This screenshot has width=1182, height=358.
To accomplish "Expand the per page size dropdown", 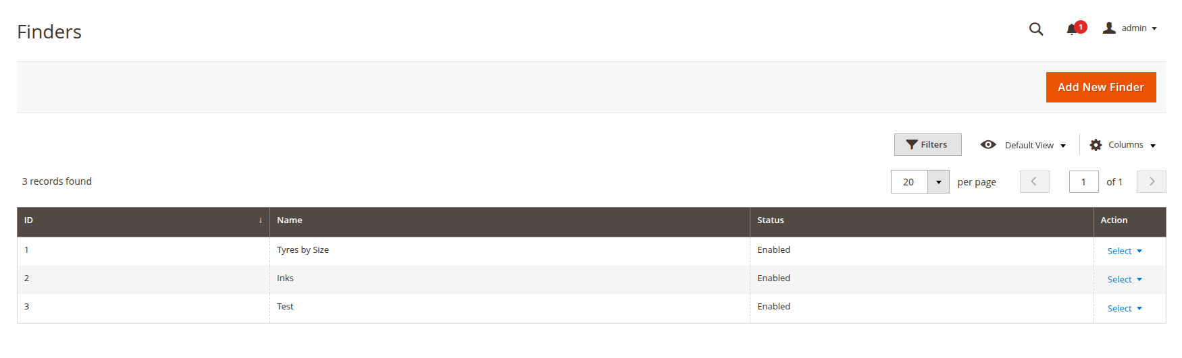I will tap(938, 182).
